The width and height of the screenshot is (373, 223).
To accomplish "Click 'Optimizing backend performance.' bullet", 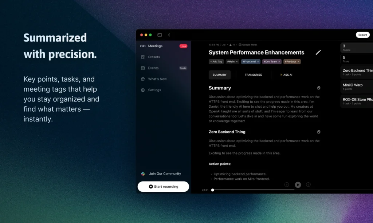I will (240, 174).
